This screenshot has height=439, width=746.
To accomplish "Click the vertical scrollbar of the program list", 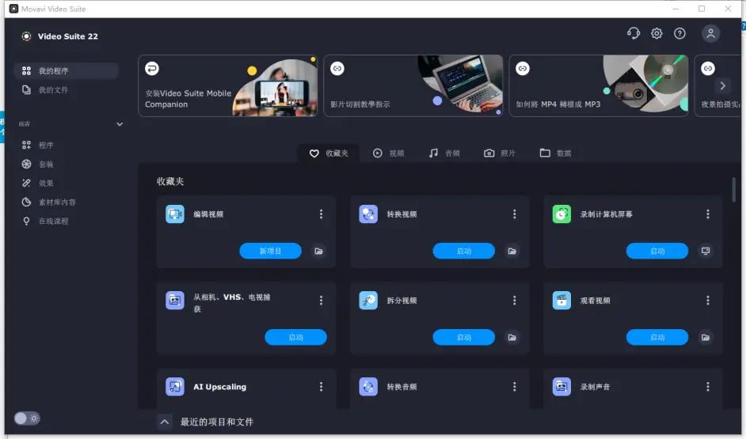I will (x=734, y=190).
